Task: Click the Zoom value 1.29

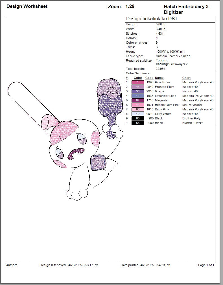Action: coord(130,6)
